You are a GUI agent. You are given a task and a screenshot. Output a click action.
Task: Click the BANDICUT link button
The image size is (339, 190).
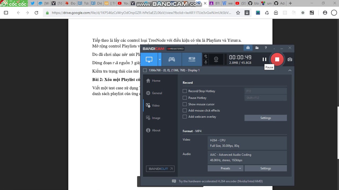[x=160, y=169]
